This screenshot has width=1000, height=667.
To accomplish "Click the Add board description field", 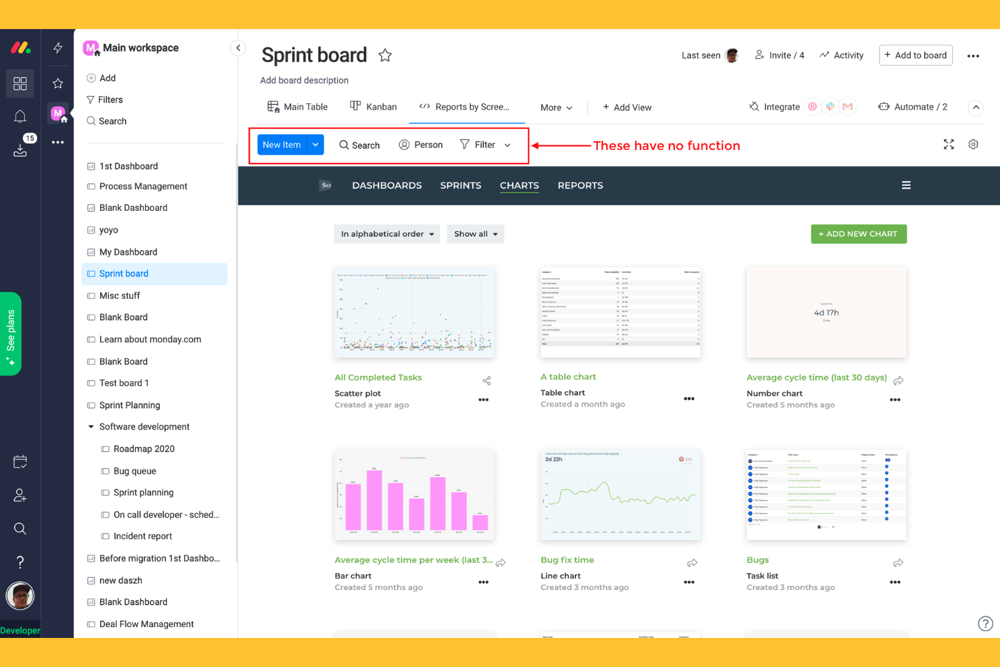I will click(x=304, y=80).
